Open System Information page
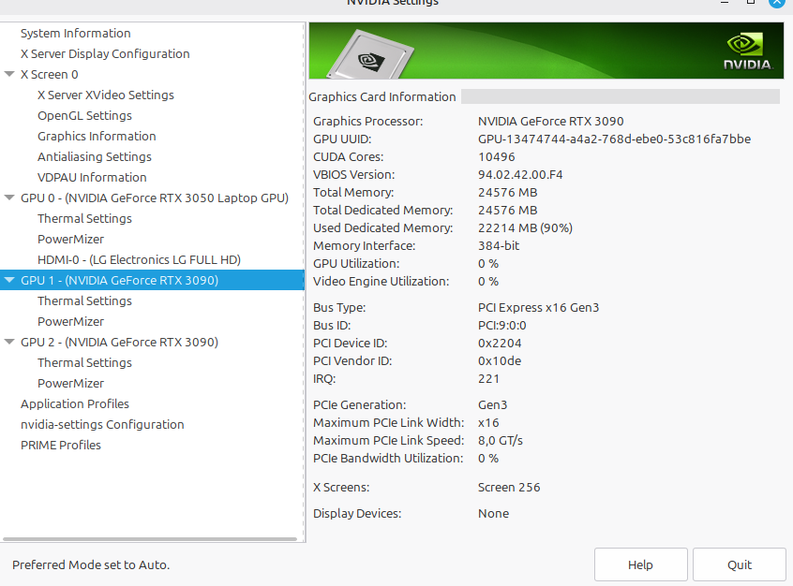 click(75, 34)
